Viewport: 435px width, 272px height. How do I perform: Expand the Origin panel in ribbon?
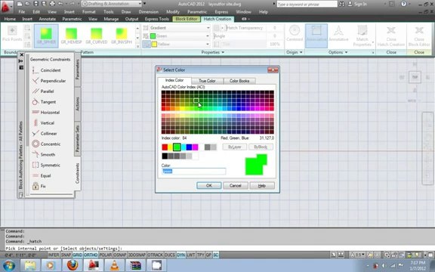pyautogui.click(x=294, y=52)
